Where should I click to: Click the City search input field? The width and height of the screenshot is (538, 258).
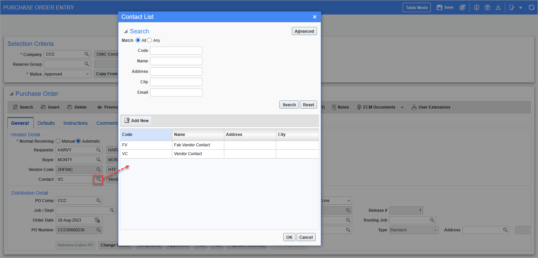click(176, 82)
